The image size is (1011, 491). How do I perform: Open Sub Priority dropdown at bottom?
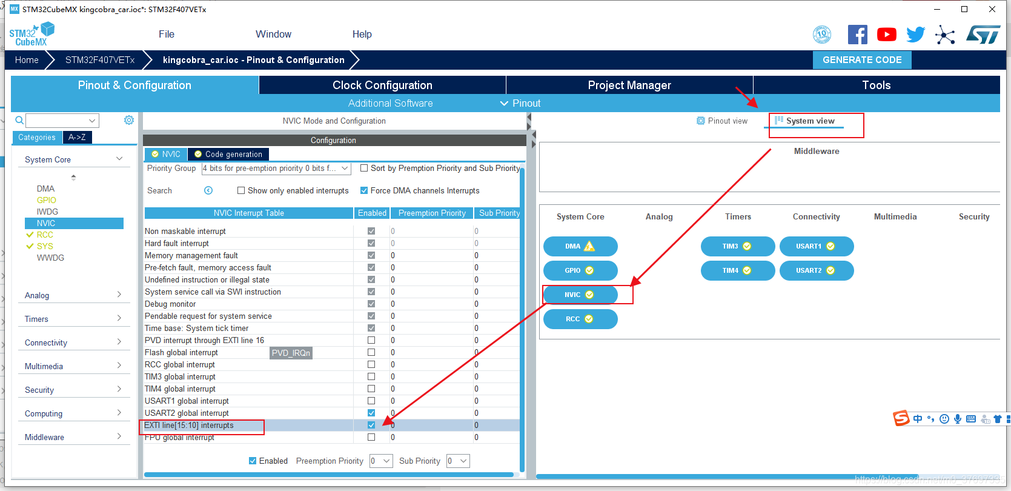click(x=458, y=461)
